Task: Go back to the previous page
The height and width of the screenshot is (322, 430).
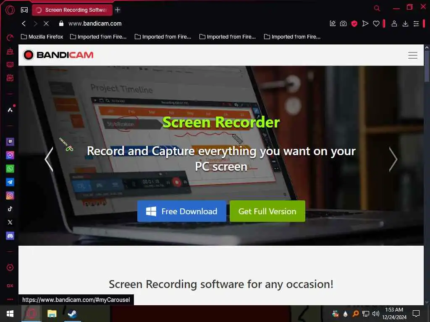Action: [x=24, y=23]
